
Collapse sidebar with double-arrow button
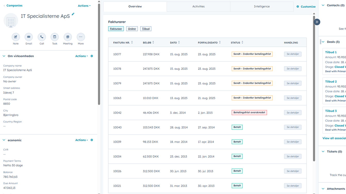point(317,22)
